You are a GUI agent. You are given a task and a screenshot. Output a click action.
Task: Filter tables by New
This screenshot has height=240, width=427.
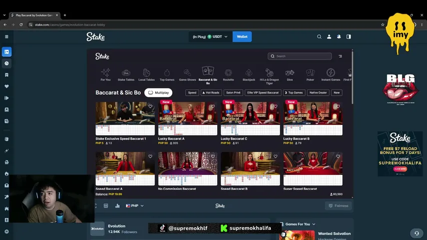click(336, 92)
